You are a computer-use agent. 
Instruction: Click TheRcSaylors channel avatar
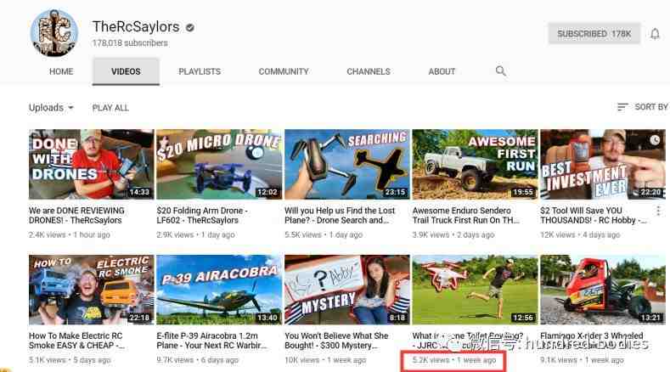[x=54, y=34]
